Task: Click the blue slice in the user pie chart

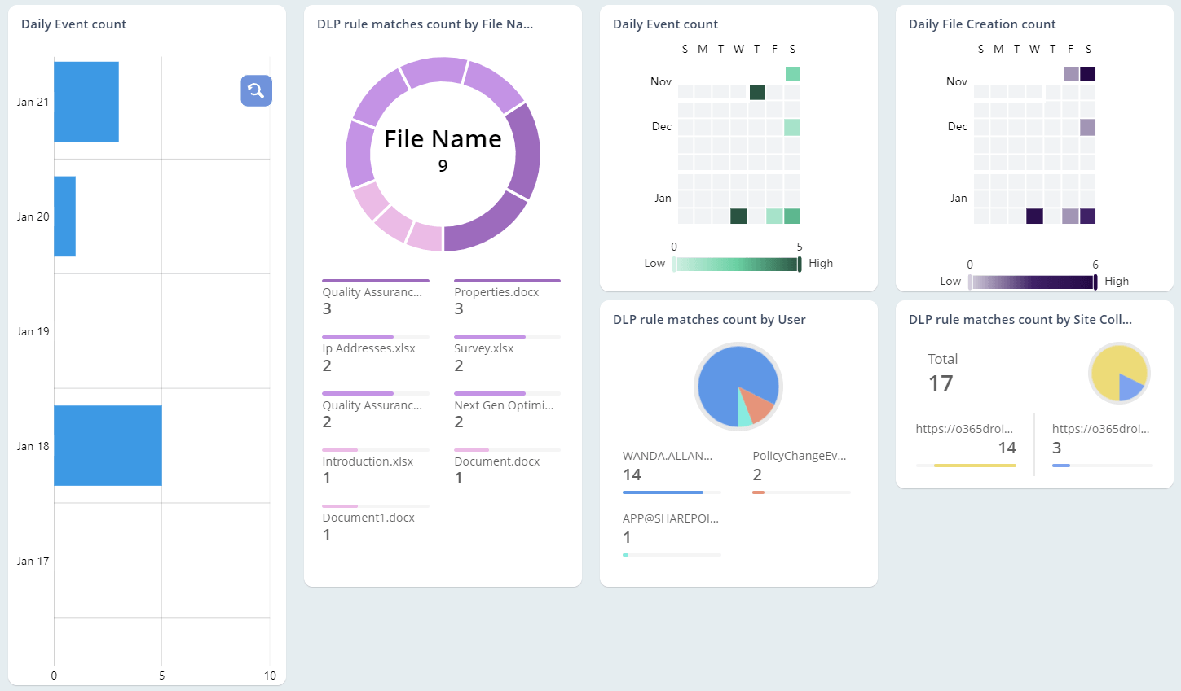Action: click(725, 374)
